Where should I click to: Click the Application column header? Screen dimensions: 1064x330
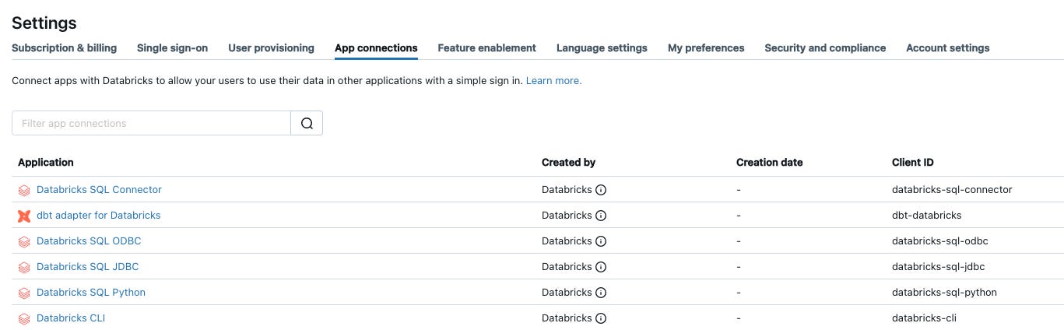[x=46, y=163]
